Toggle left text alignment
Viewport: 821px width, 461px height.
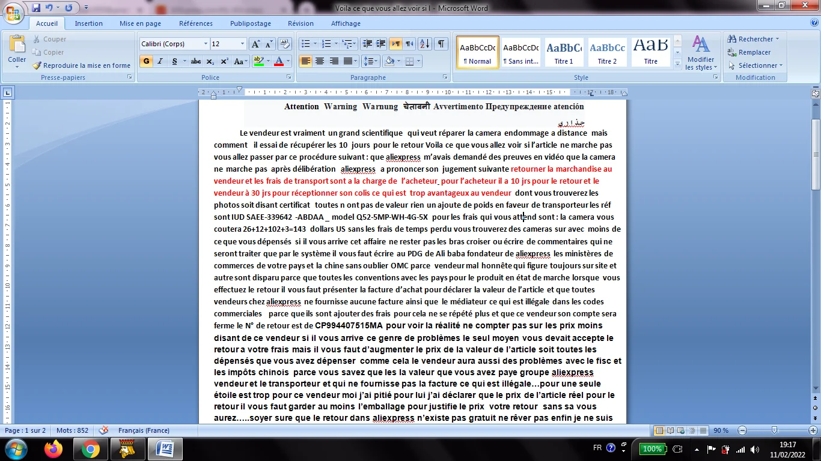(305, 61)
